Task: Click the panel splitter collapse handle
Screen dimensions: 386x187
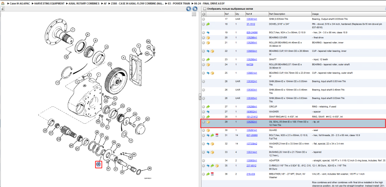Action: (x=200, y=97)
